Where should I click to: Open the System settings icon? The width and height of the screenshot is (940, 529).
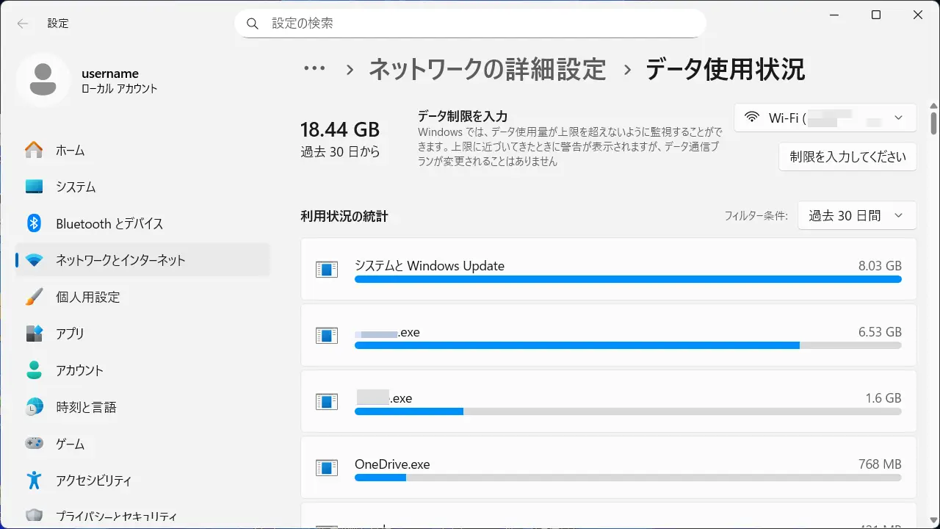point(34,187)
